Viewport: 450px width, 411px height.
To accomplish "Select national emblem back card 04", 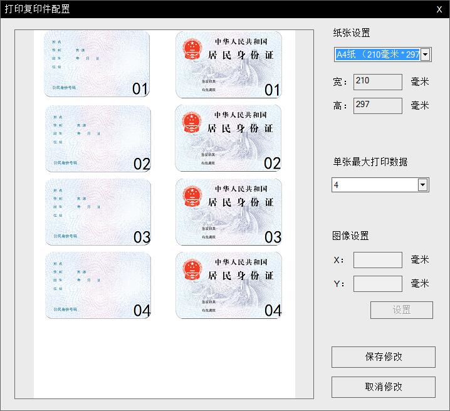I will click(229, 285).
